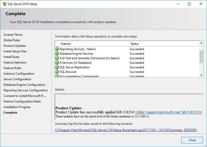Select the License Terms step in sidebar
The image size is (207, 147).
(13, 35)
